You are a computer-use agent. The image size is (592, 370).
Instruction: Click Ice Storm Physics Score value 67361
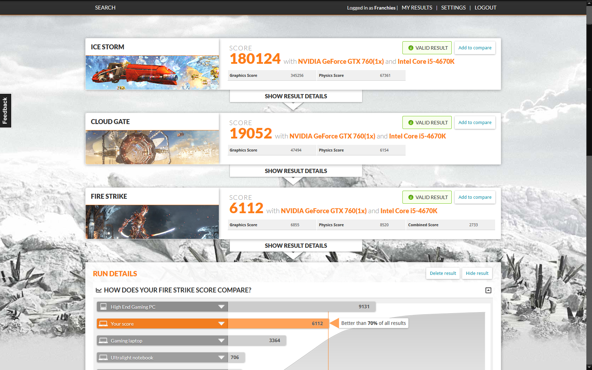pos(385,75)
